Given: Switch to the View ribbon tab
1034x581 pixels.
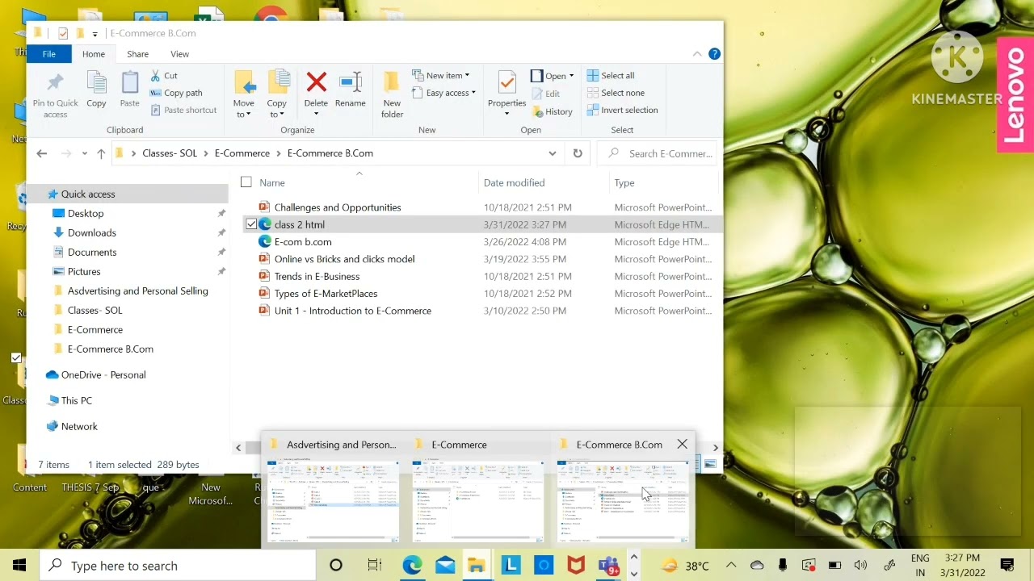Looking at the screenshot, I should click(179, 54).
